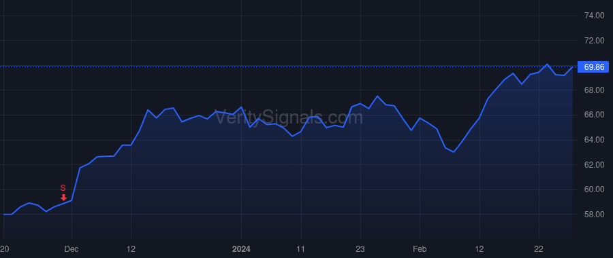Select the 69.86 current price label
613x258 pixels.
pos(593,67)
